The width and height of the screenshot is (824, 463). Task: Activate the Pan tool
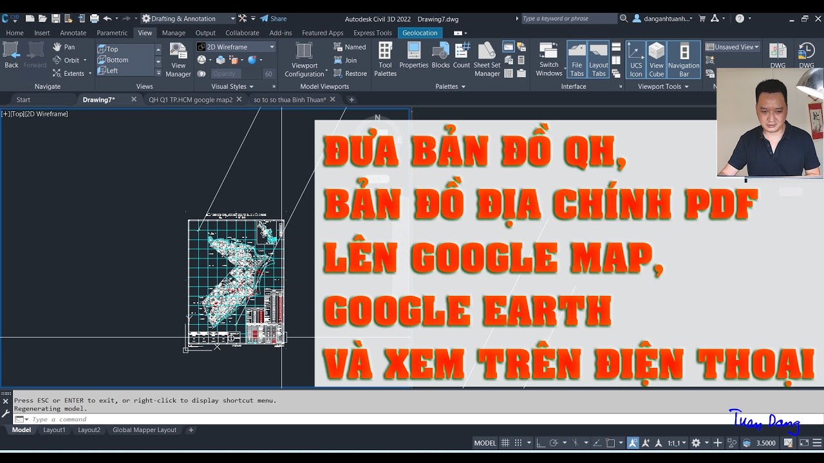(64, 47)
